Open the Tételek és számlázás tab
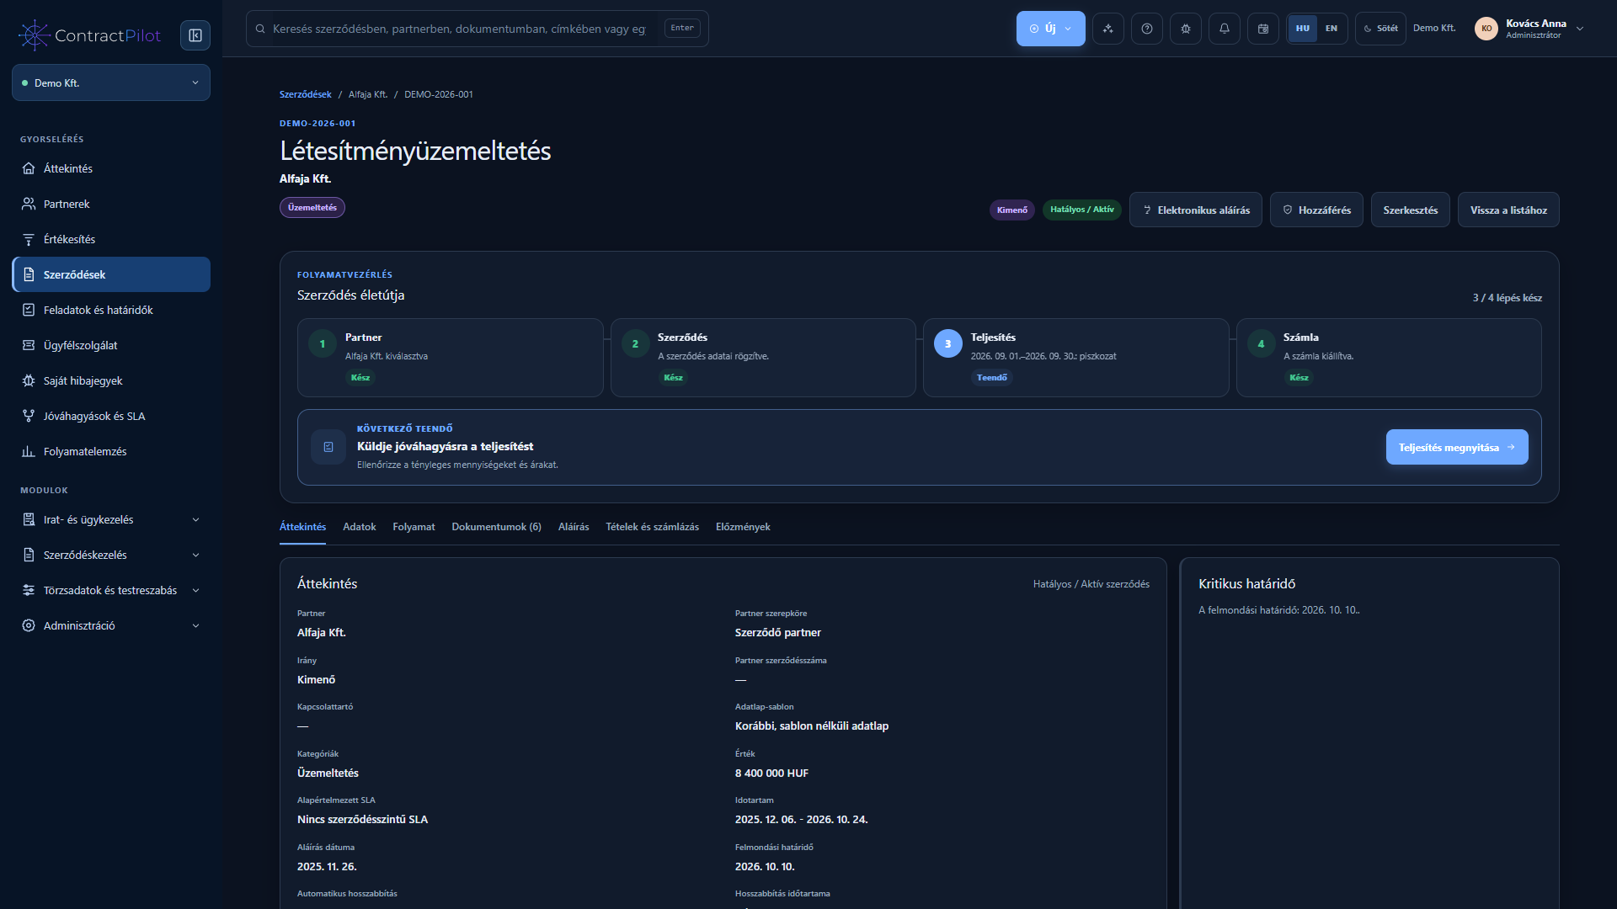Viewport: 1617px width, 909px height. 652,527
